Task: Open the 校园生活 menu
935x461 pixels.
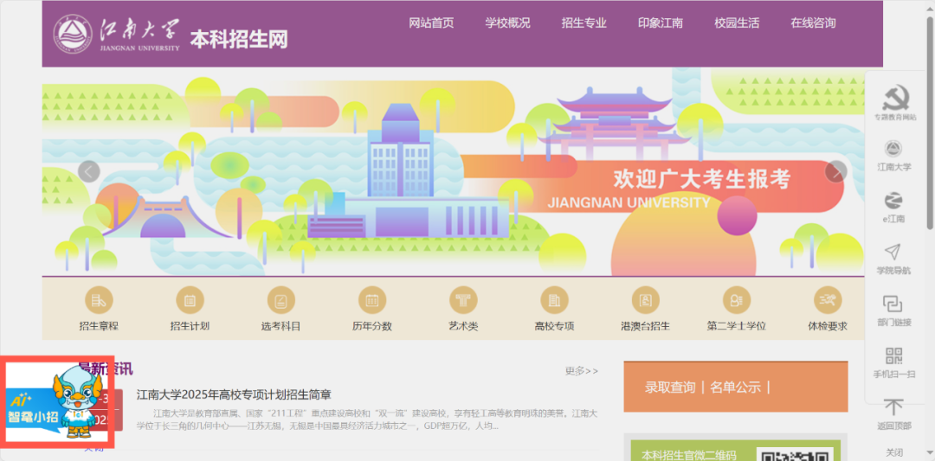Action: 737,23
